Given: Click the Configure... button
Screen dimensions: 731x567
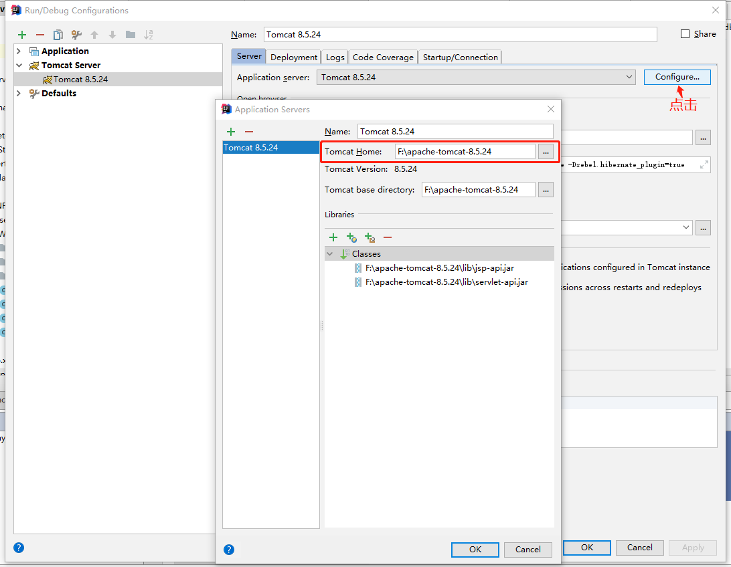Looking at the screenshot, I should coord(677,77).
